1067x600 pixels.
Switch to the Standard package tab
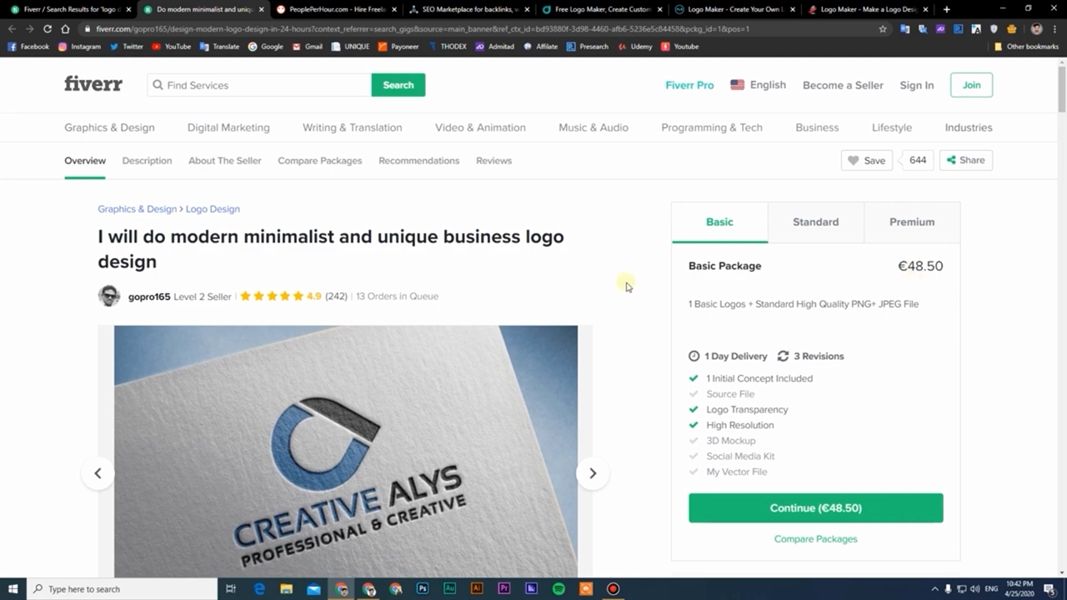(815, 222)
